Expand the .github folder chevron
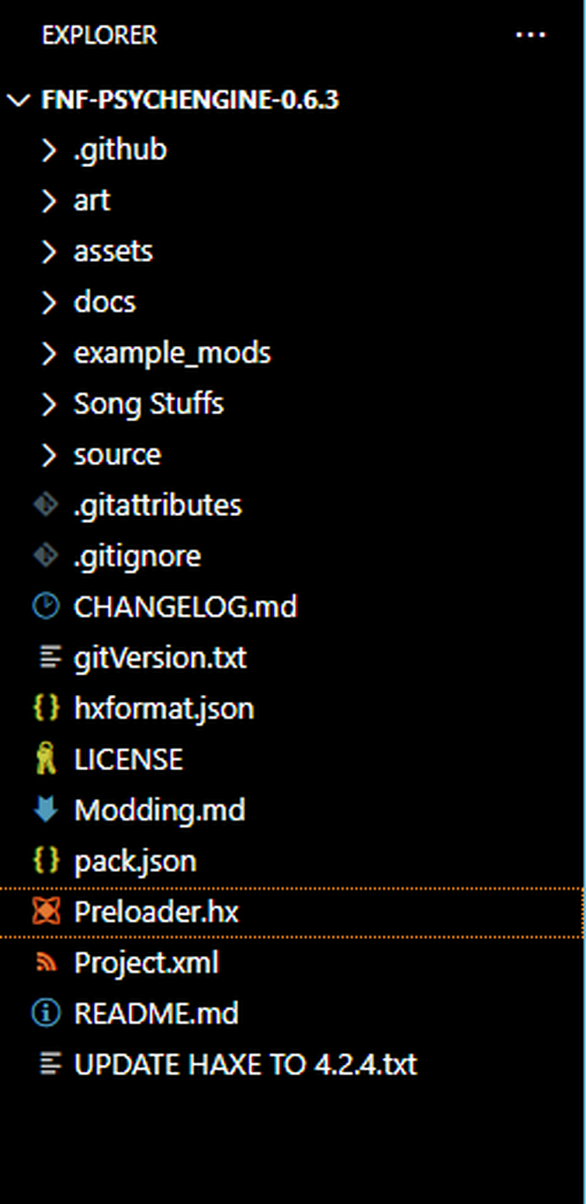The height and width of the screenshot is (1204, 586). point(48,149)
